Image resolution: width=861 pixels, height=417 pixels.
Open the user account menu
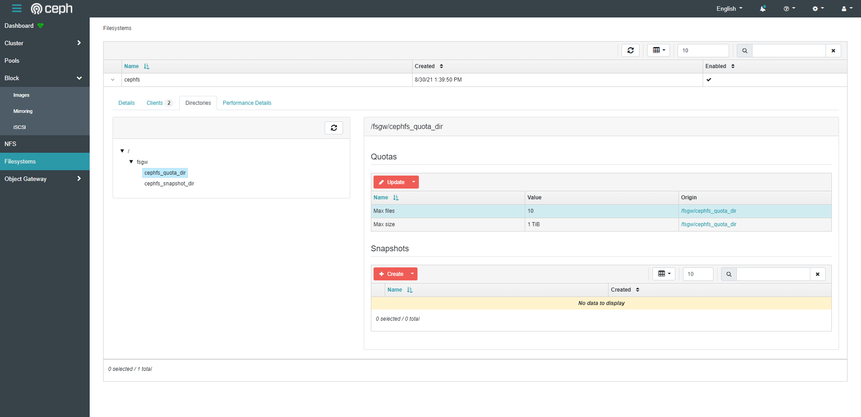(845, 9)
